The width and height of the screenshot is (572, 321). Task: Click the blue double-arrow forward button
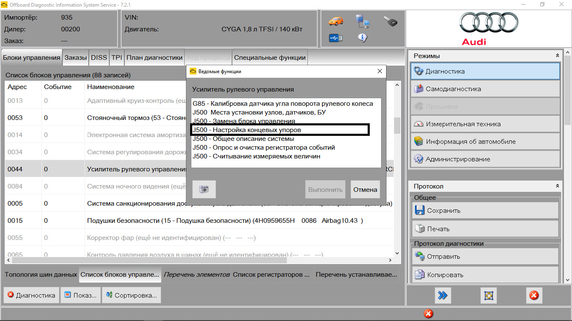pyautogui.click(x=443, y=296)
